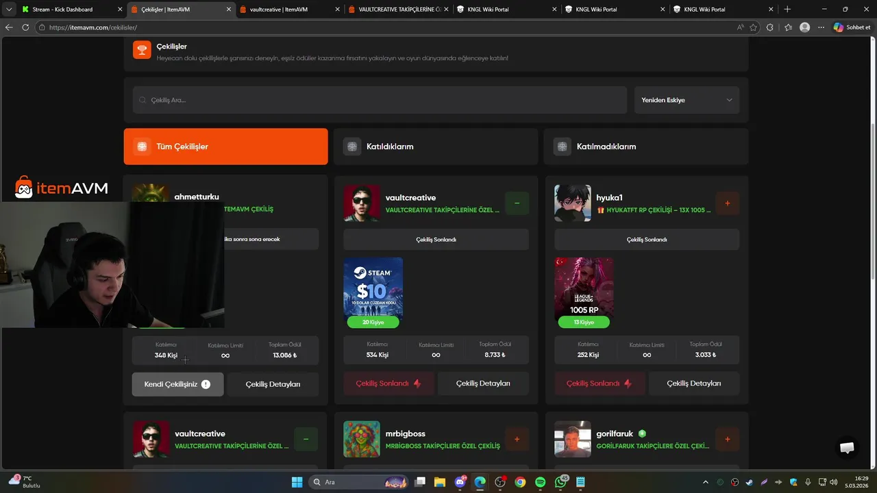Image resolution: width=877 pixels, height=493 pixels.
Task: Click the exclamation icon on Kendi Çekilişiniz
Action: tap(206, 384)
